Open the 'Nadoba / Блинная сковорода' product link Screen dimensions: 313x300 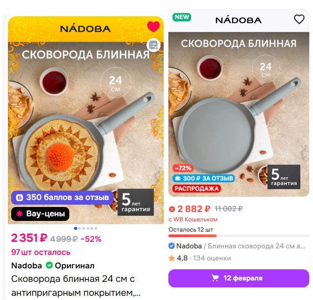tap(237, 246)
